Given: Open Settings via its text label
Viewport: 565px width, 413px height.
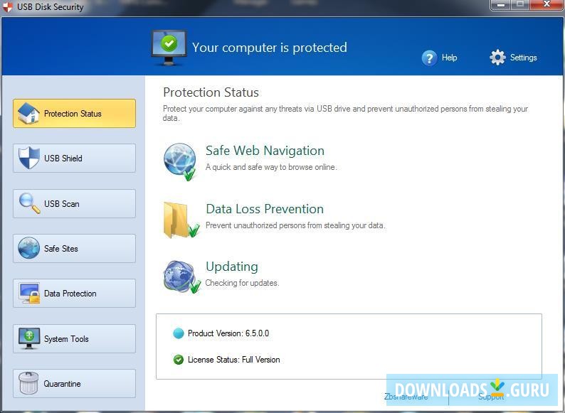Looking at the screenshot, I should click(x=523, y=58).
